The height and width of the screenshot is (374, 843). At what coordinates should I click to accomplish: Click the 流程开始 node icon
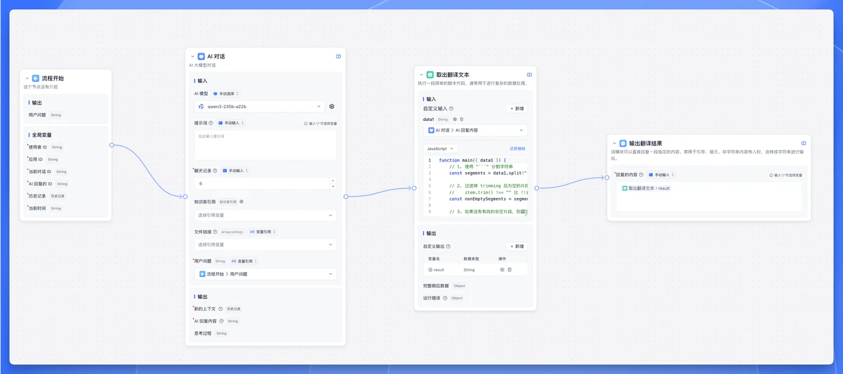(x=36, y=78)
